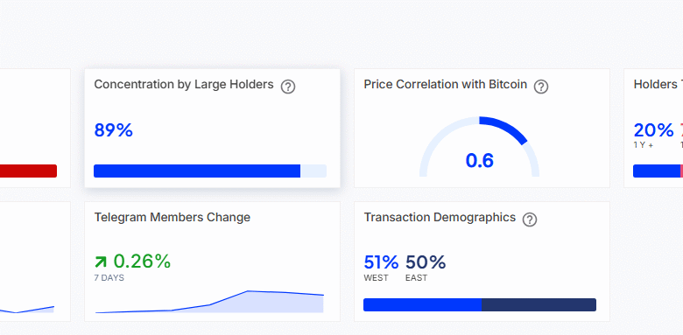Click the Price Correlation with Bitcoin title
This screenshot has height=335, width=683.
446,84
